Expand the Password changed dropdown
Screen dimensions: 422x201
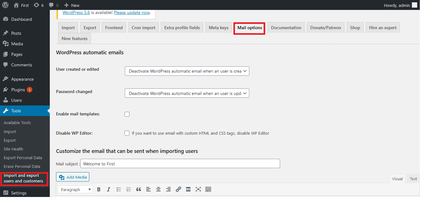(187, 93)
